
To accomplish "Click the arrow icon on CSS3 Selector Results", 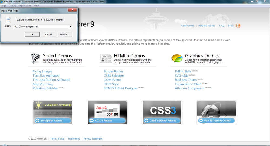I will (146, 121).
